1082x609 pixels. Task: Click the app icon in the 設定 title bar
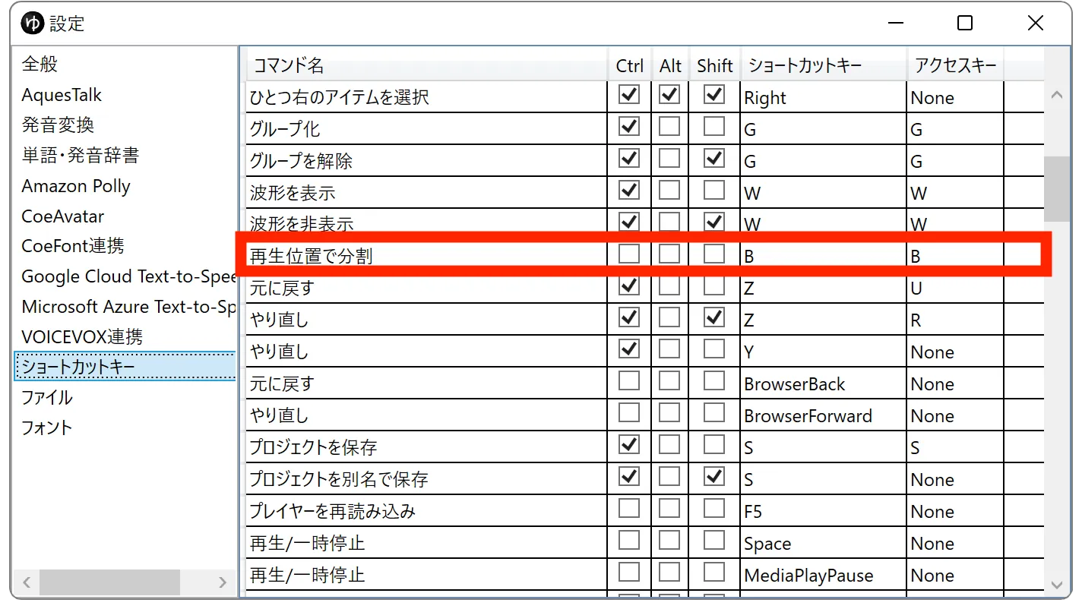click(33, 24)
